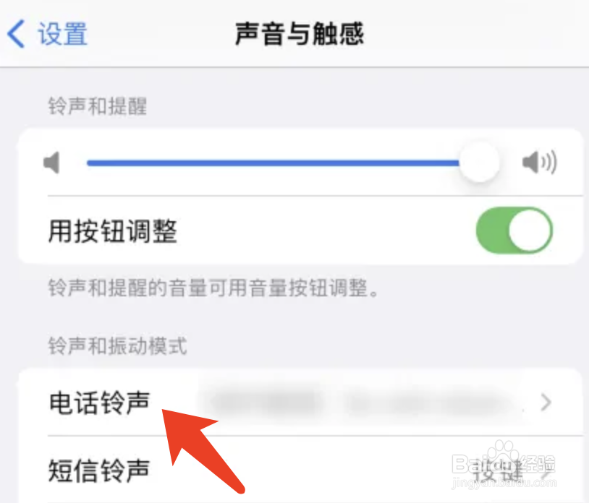Go back to 设置
This screenshot has height=503, width=589.
click(x=47, y=34)
